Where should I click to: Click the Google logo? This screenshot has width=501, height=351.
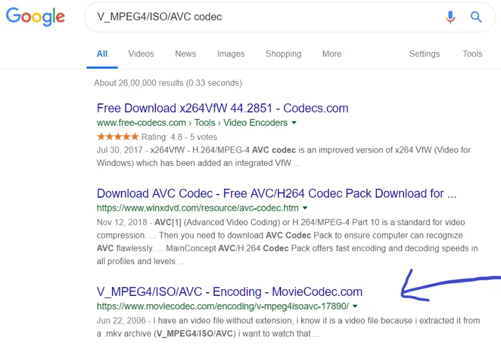click(35, 17)
